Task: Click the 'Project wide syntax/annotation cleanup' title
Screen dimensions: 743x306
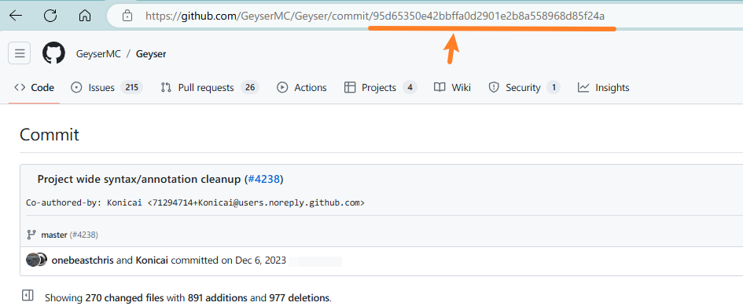Action: [x=139, y=179]
